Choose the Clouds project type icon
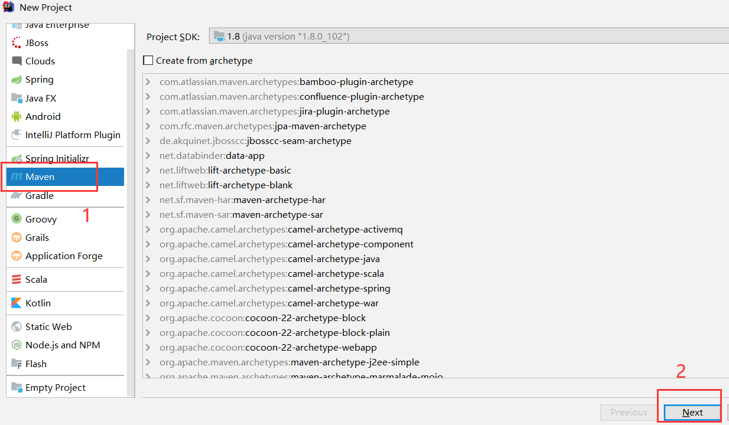The height and width of the screenshot is (425, 729). pyautogui.click(x=17, y=61)
